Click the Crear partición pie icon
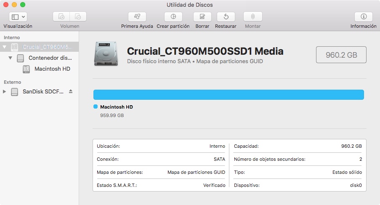 coord(173,17)
